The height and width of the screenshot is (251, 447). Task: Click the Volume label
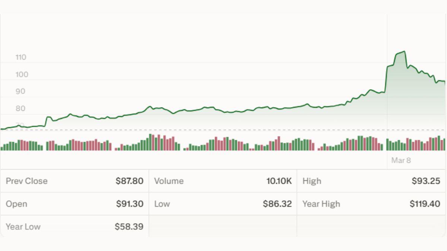click(x=169, y=181)
